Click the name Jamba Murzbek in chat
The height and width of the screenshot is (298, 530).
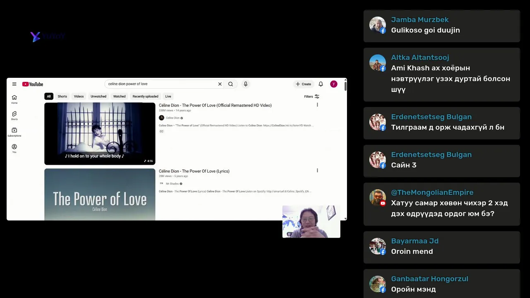click(420, 20)
